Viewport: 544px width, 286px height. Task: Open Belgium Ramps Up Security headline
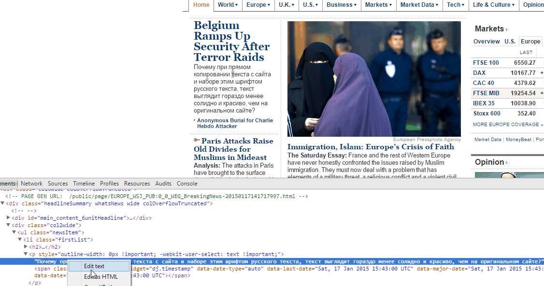click(x=232, y=41)
